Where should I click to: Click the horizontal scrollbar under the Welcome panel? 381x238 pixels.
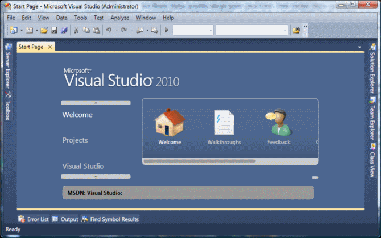200,161
